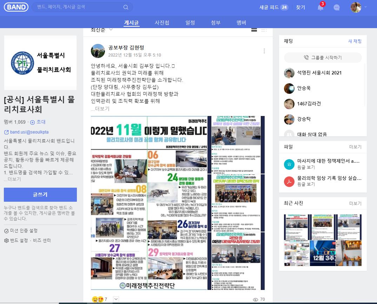The width and height of the screenshot is (377, 304).
Task: Open the 물리의학 임상 기록 file
Action: click(329, 178)
